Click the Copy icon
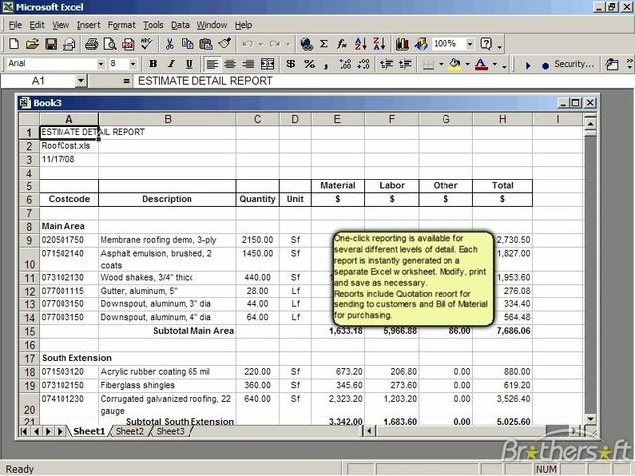Image resolution: width=635 pixels, height=476 pixels. pyautogui.click(x=188, y=44)
